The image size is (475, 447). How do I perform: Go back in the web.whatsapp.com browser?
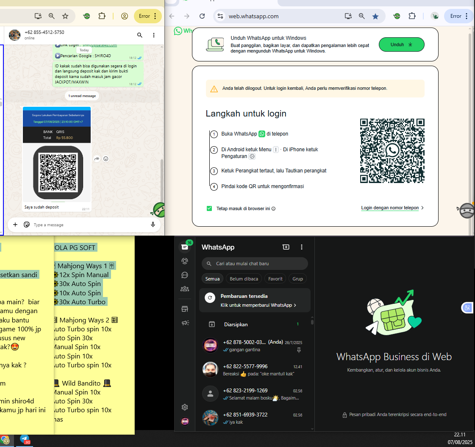pyautogui.click(x=172, y=16)
